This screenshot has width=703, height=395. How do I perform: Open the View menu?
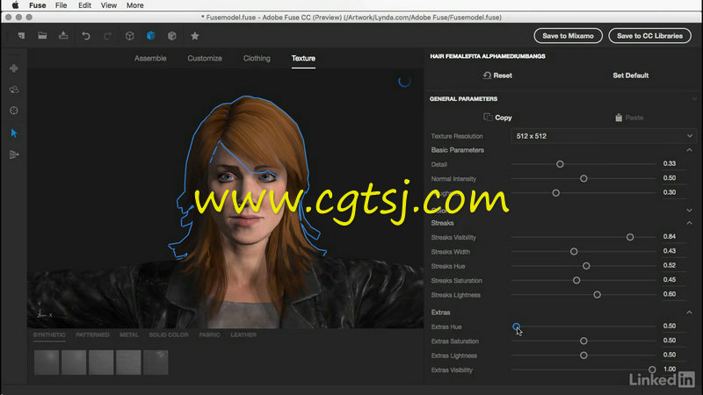(108, 5)
